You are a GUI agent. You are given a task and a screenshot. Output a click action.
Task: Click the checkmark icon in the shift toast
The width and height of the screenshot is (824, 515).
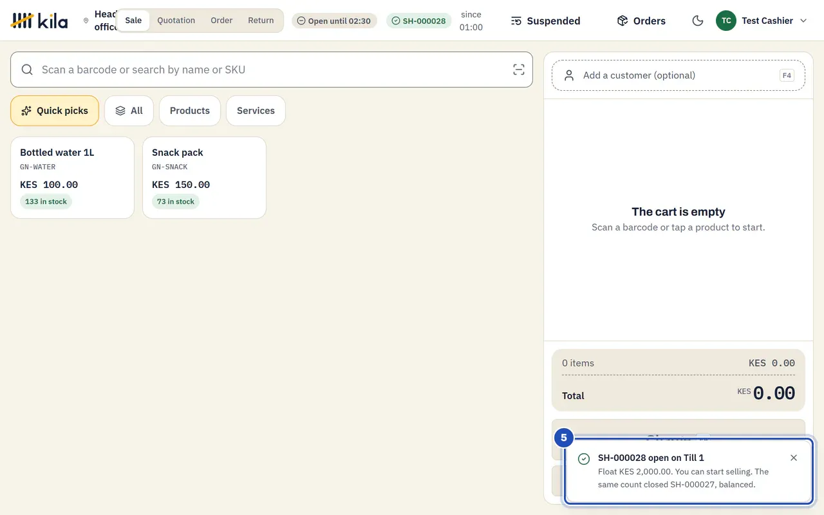pyautogui.click(x=584, y=459)
